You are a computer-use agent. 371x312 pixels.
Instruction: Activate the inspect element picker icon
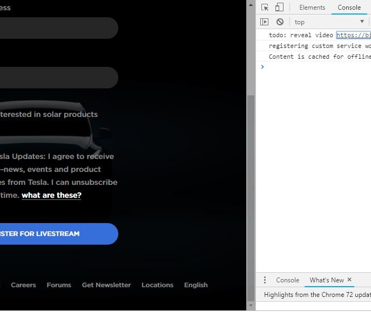pos(265,8)
